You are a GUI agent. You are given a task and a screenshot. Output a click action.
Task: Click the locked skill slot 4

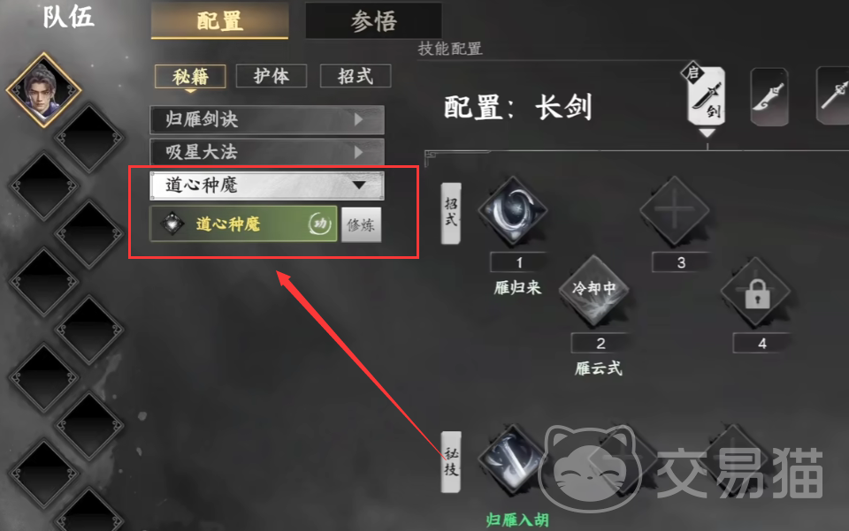(756, 292)
